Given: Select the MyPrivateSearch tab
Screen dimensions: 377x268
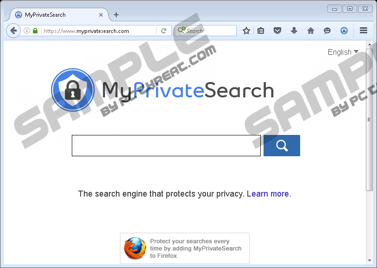Looking at the screenshot, I should [59, 15].
